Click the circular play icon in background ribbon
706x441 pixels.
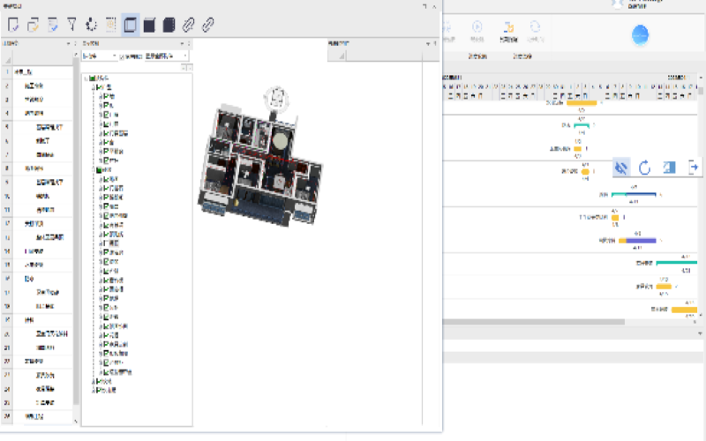click(477, 27)
